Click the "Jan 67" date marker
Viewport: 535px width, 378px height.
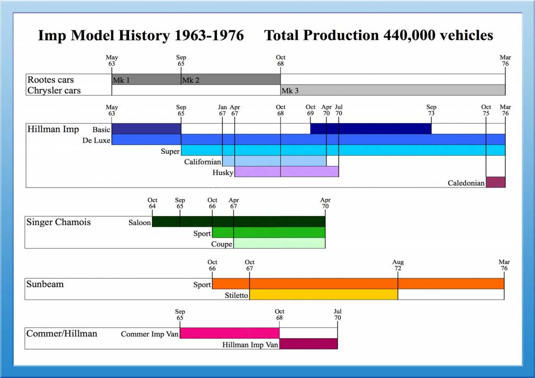click(x=222, y=110)
